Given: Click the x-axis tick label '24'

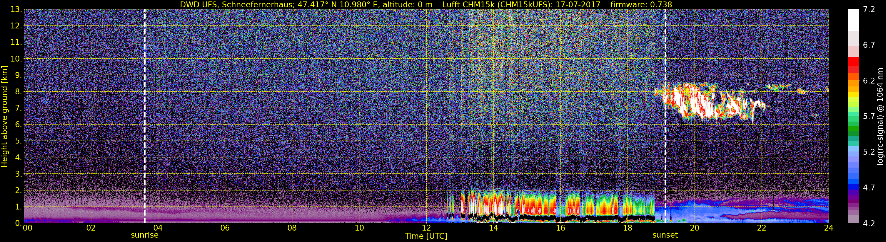Looking at the screenshot, I should [829, 228].
